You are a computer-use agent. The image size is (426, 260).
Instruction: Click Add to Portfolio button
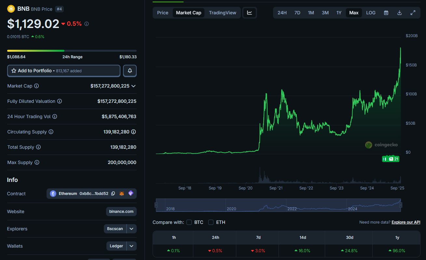pos(64,71)
